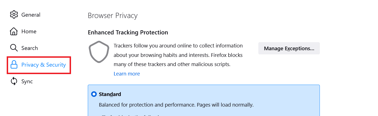Click the Enhanced Tracking Protection heading

pyautogui.click(x=128, y=32)
